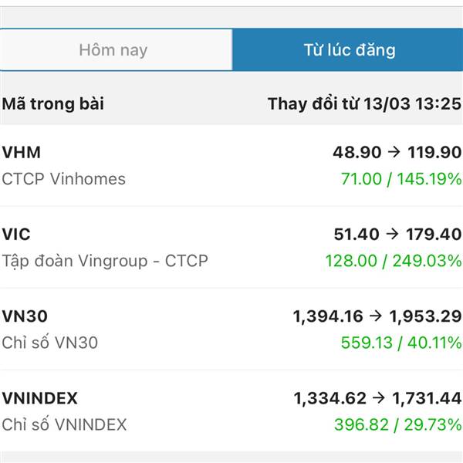Click Tập đoàn Vingroup - CTCP name

[104, 261]
